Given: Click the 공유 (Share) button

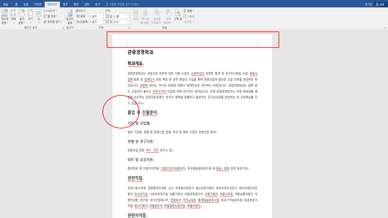Looking at the screenshot, I should [x=380, y=4].
